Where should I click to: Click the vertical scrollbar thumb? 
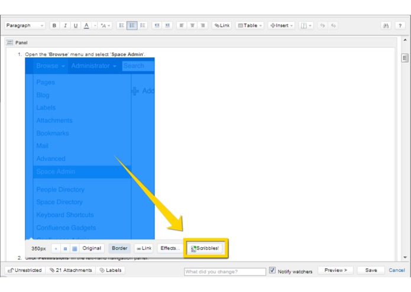click(405, 58)
